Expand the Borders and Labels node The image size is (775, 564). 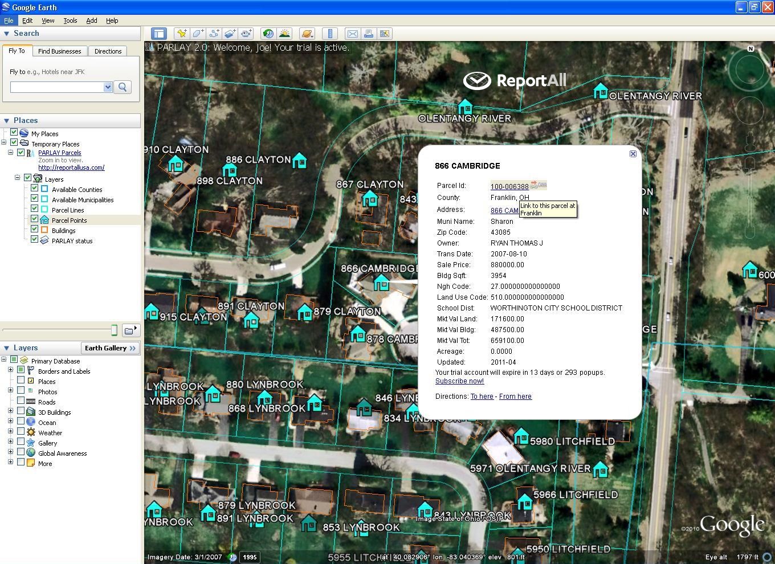(x=10, y=370)
